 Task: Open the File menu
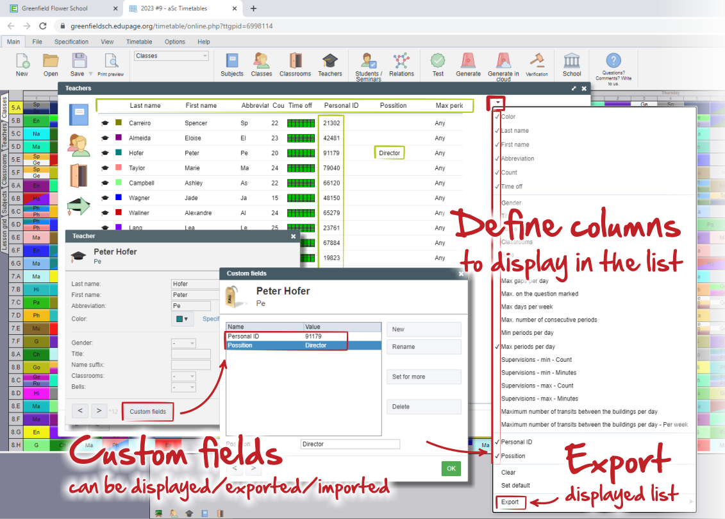(x=37, y=42)
